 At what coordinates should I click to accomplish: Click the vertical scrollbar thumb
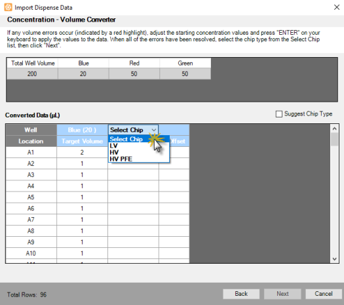click(334, 139)
